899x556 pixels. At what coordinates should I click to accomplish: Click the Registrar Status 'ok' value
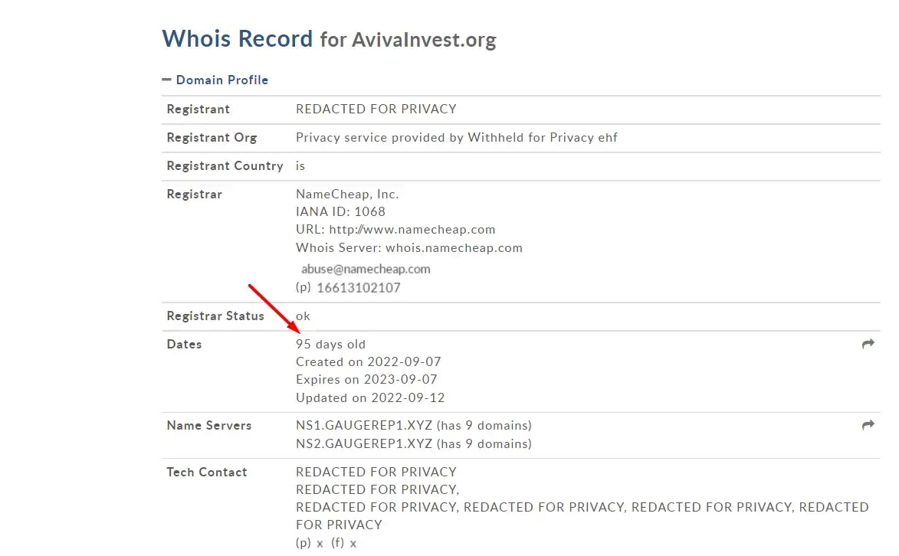click(x=303, y=316)
